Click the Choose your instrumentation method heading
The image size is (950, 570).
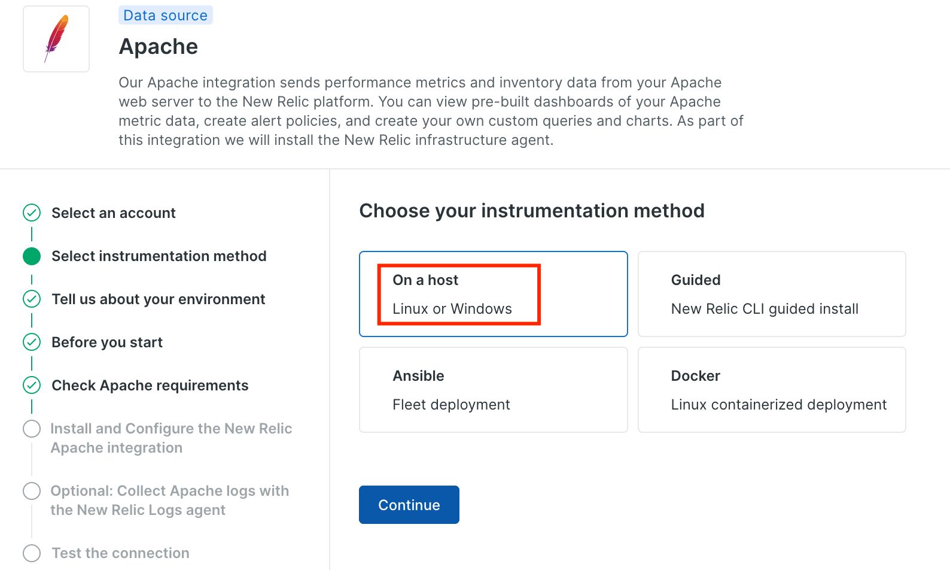tap(532, 211)
